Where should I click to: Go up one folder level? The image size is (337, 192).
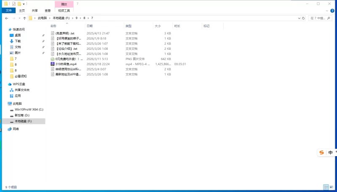coord(24,18)
